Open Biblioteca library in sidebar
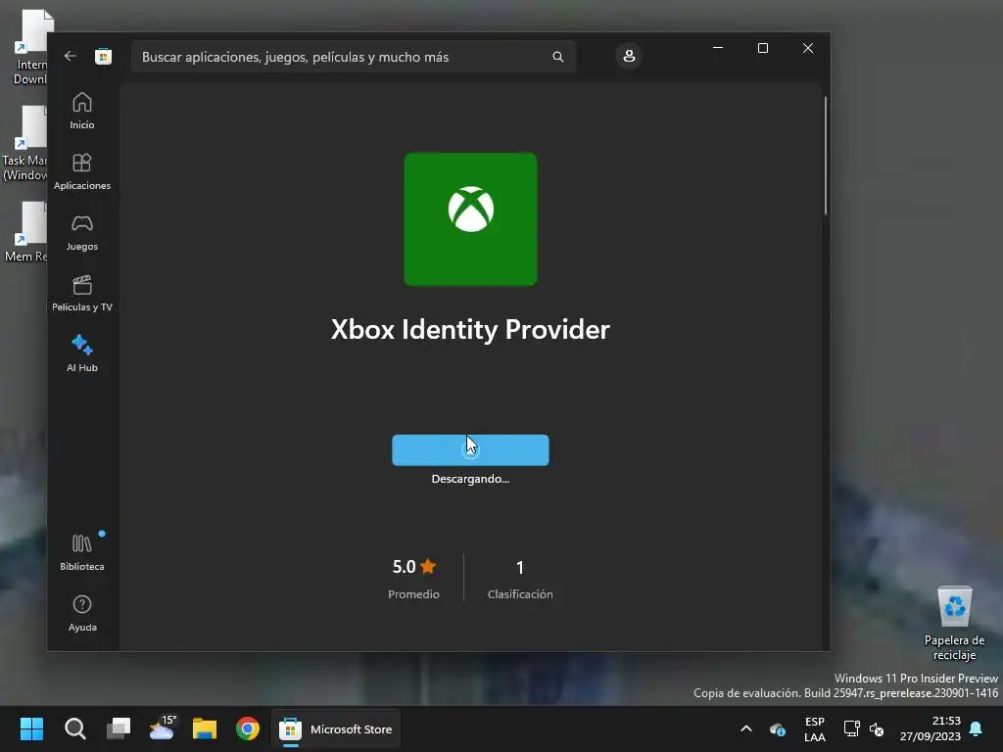This screenshot has height=752, width=1003. (82, 552)
